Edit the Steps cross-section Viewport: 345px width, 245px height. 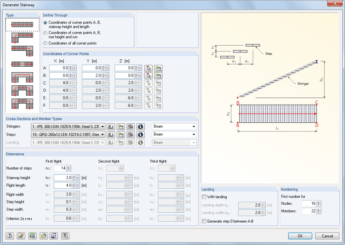tap(131, 135)
